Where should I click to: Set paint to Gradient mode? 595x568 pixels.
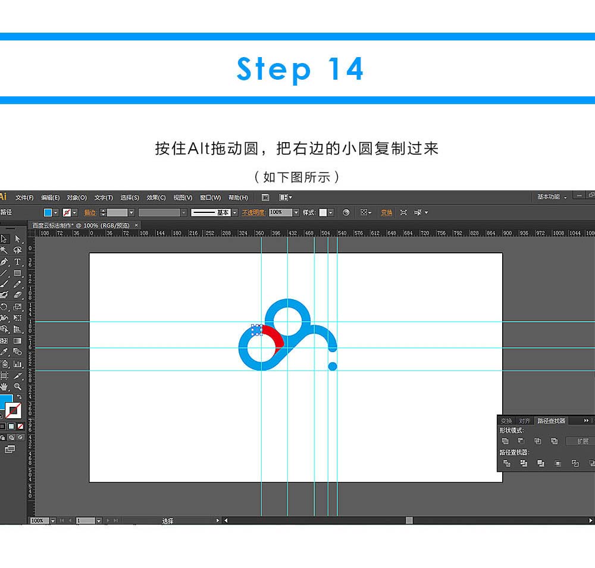[11, 426]
